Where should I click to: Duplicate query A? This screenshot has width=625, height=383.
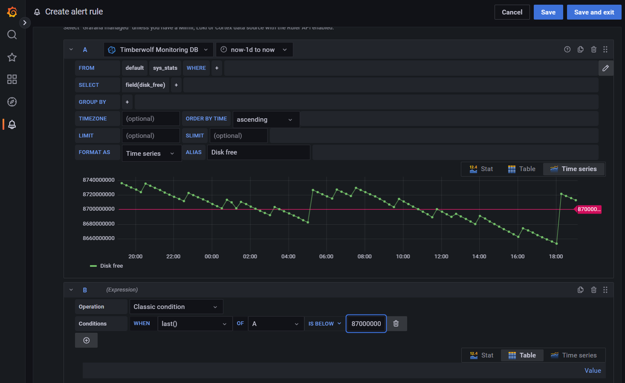[x=580, y=49]
